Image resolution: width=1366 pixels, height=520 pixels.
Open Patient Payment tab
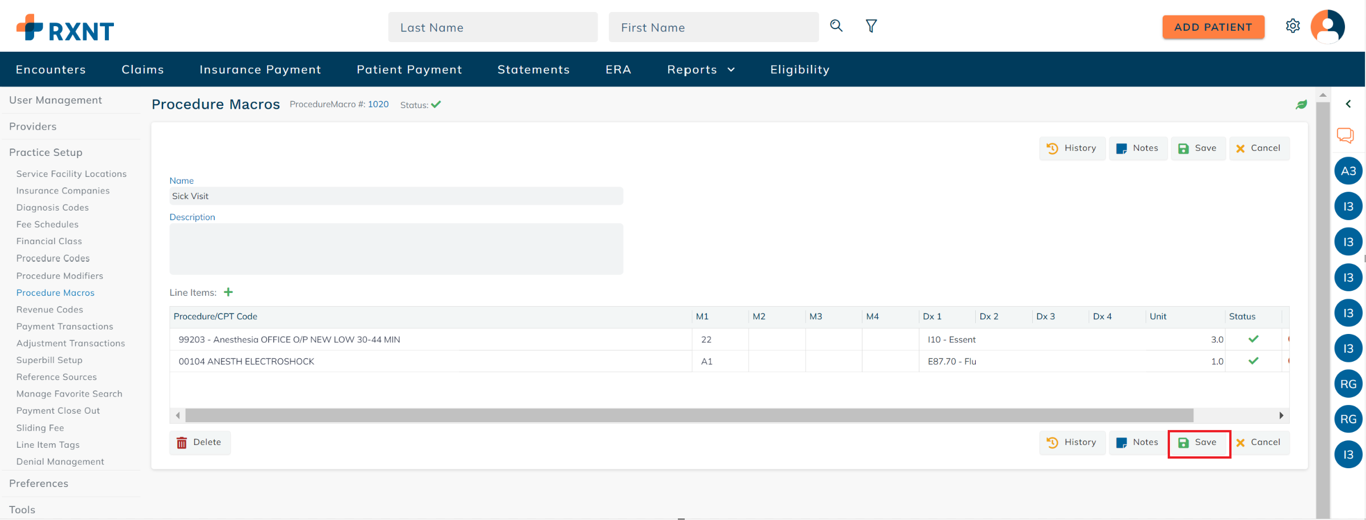pyautogui.click(x=409, y=69)
